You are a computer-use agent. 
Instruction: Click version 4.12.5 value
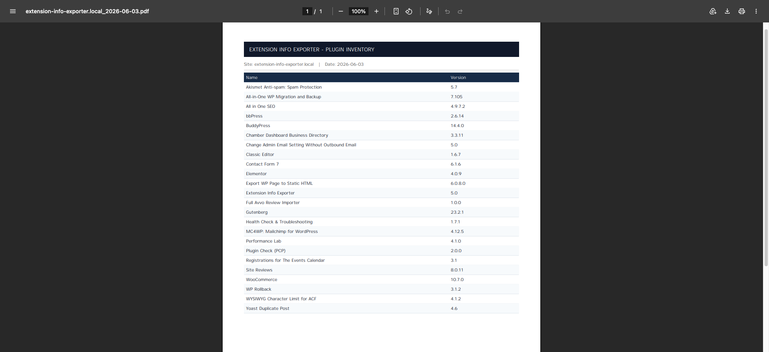(457, 231)
